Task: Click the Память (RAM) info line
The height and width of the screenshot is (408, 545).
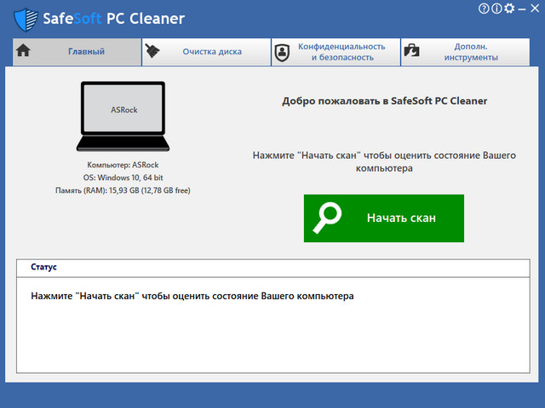Action: pyautogui.click(x=123, y=190)
